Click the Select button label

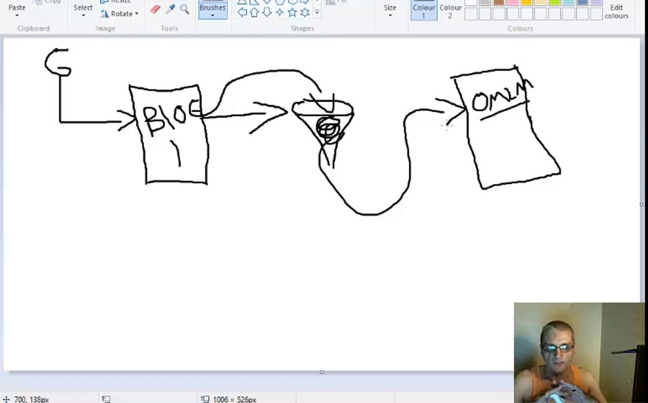pyautogui.click(x=83, y=7)
